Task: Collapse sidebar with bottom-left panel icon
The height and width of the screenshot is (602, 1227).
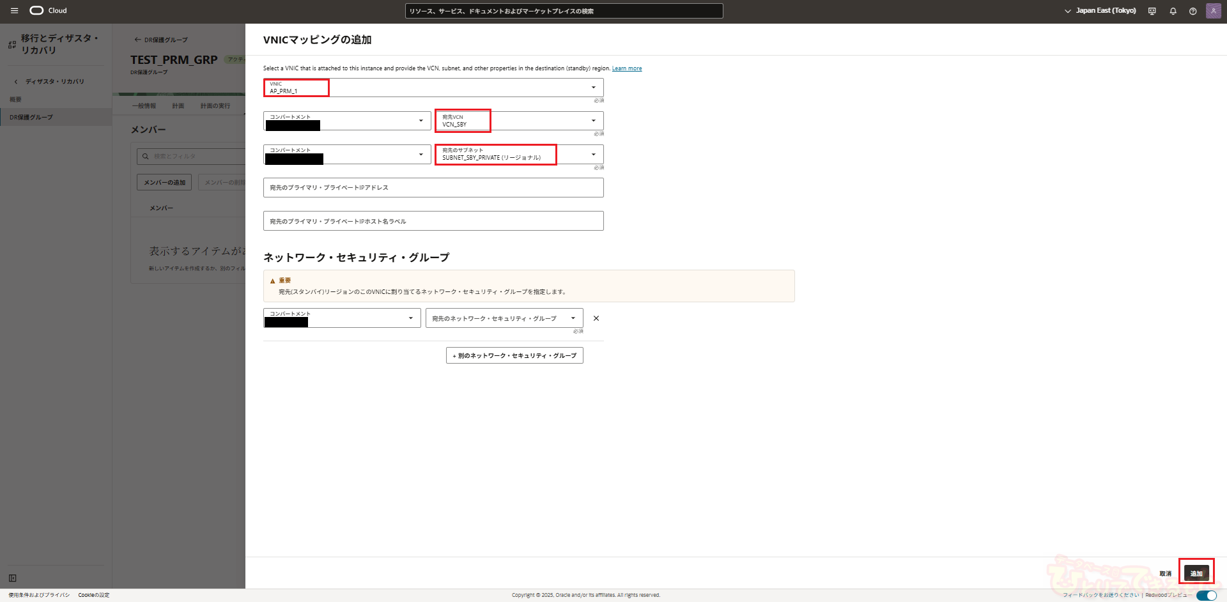Action: (12, 578)
